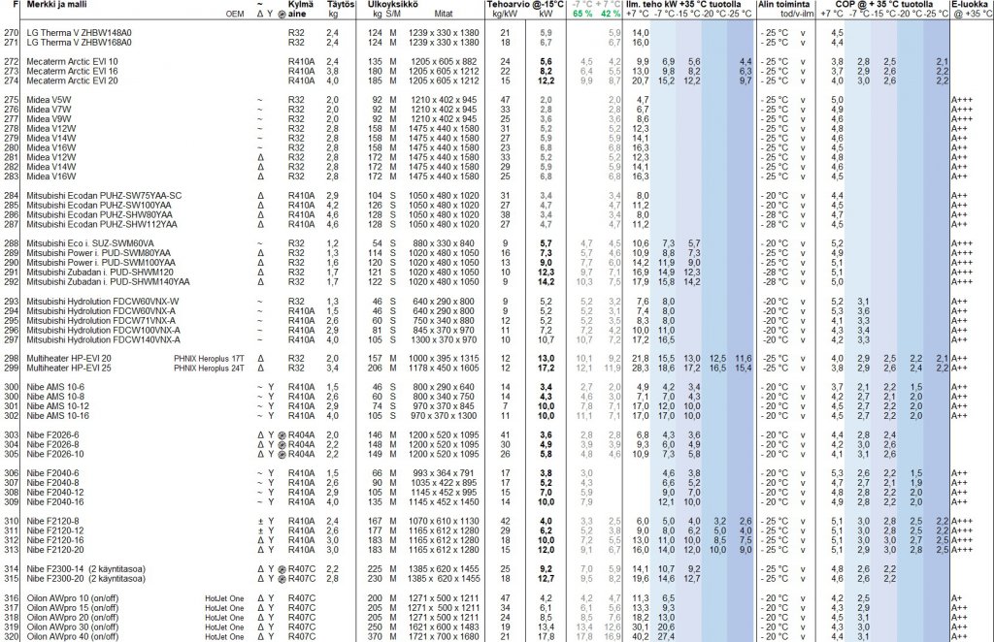
Task: Click '40,2' power value in Oilon AWpro 40 row
Action: (x=641, y=636)
